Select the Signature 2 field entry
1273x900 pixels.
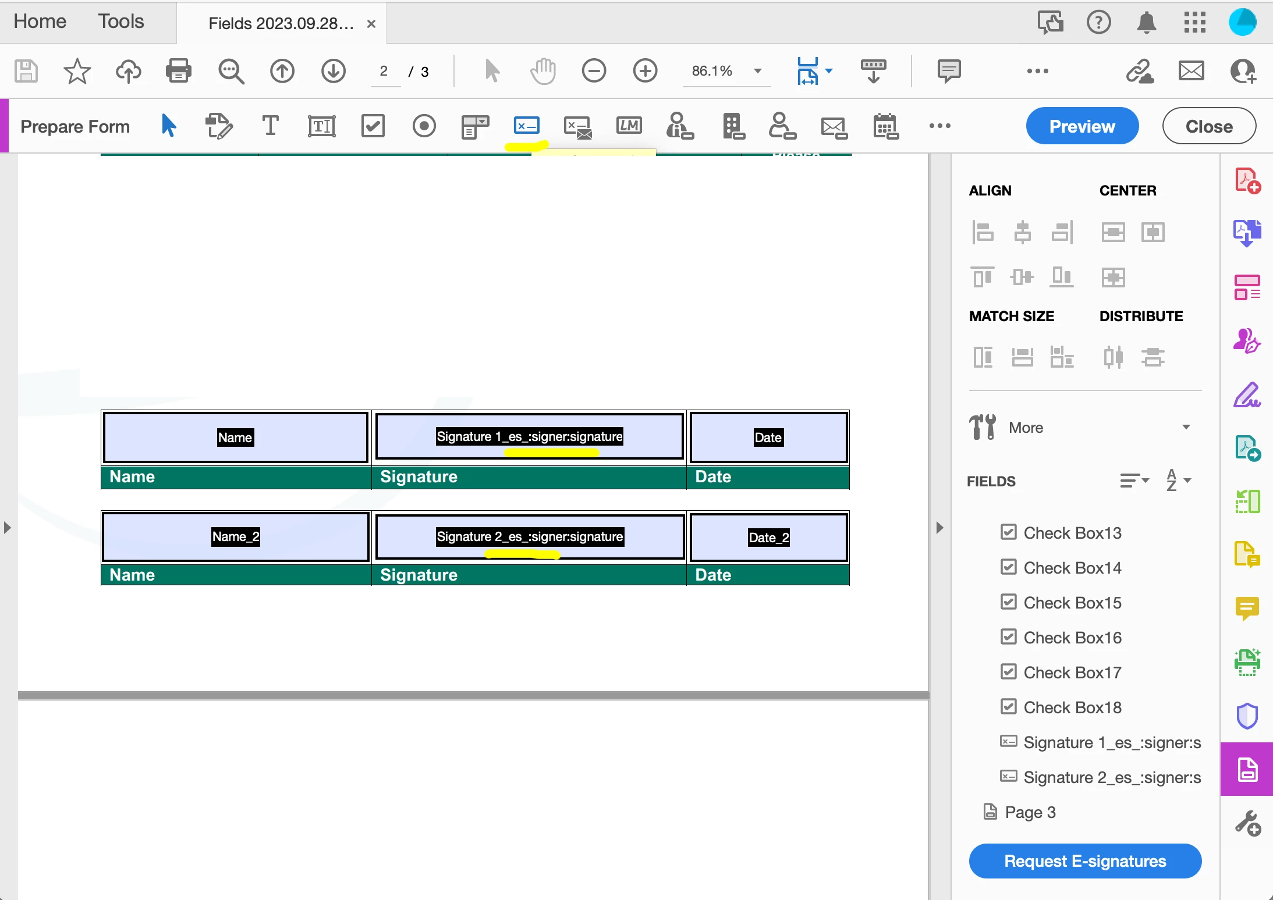tap(1111, 777)
